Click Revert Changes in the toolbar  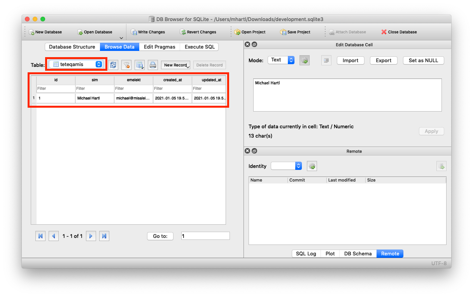pyautogui.click(x=198, y=32)
